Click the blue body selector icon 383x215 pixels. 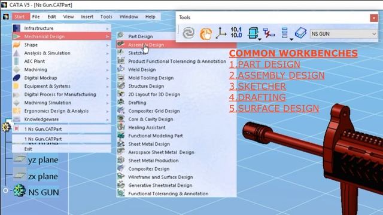pyautogui.click(x=300, y=33)
